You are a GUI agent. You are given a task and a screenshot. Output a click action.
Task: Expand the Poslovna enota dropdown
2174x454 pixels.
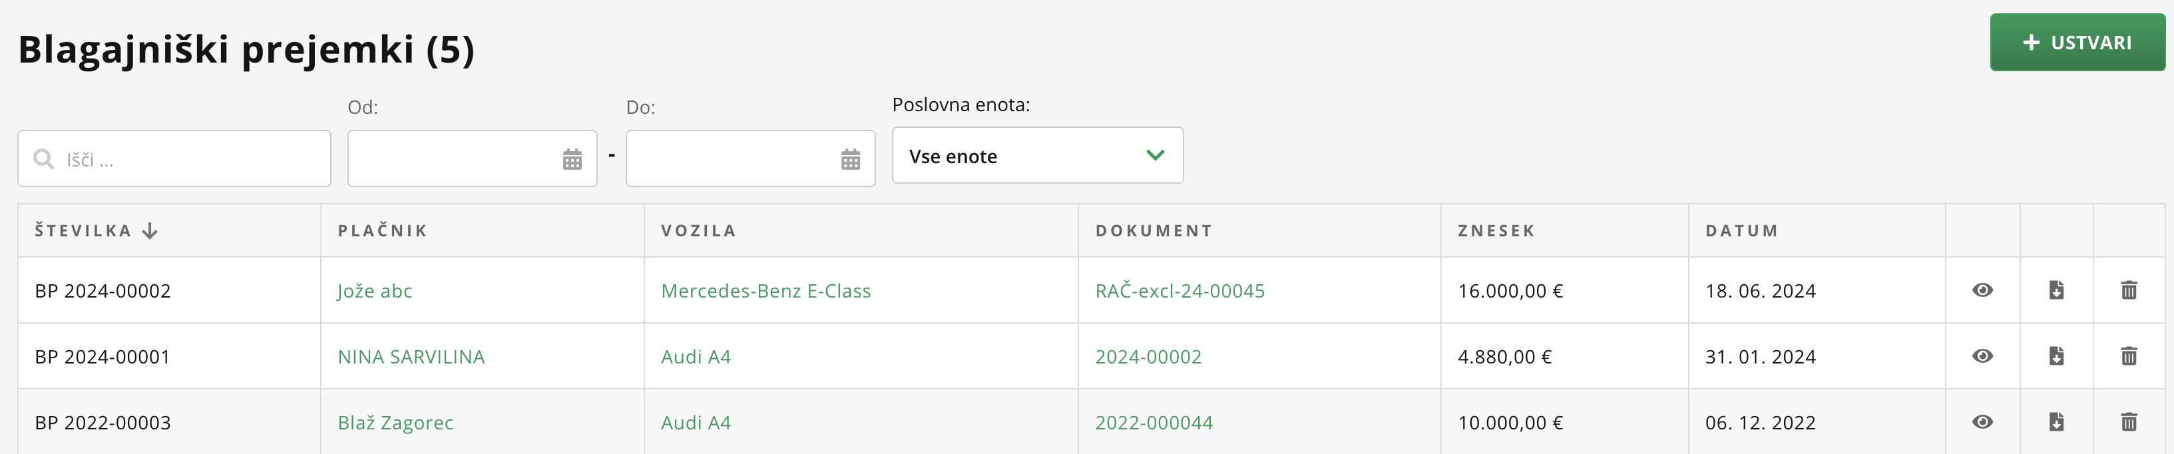1037,155
